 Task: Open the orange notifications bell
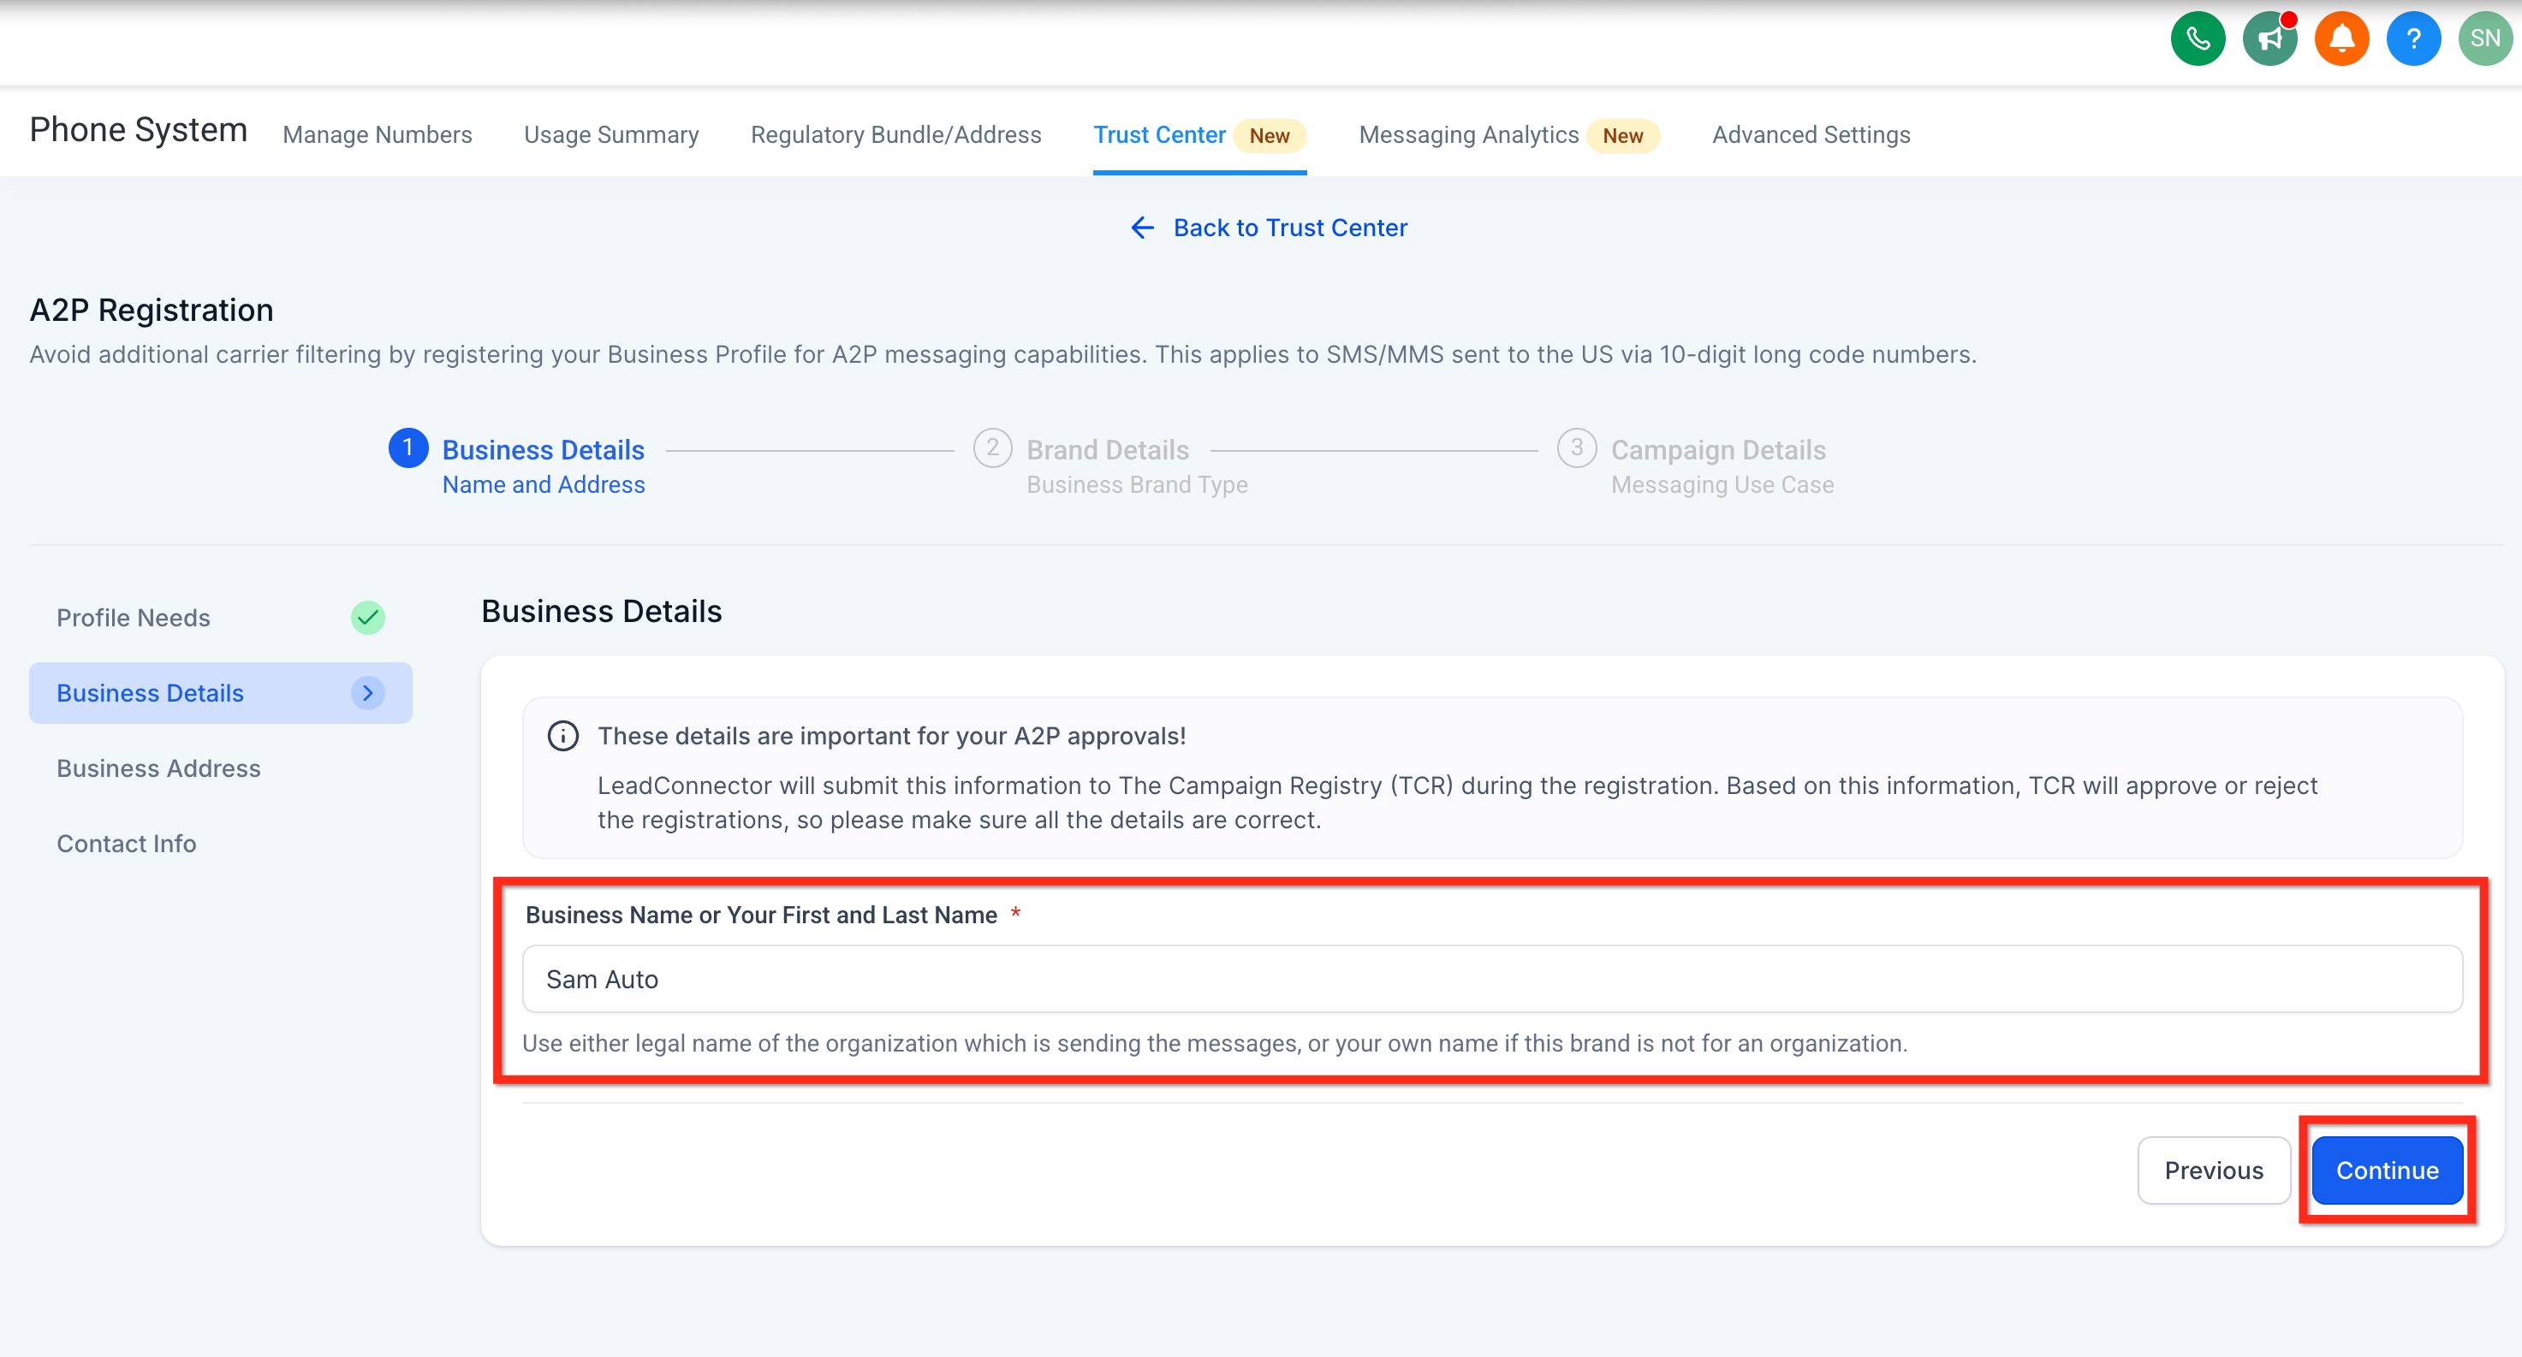(2341, 39)
